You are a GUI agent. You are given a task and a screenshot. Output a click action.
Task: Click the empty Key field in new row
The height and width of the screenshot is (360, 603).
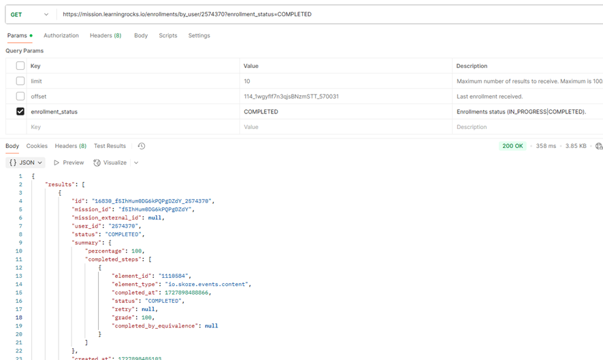pyautogui.click(x=133, y=127)
